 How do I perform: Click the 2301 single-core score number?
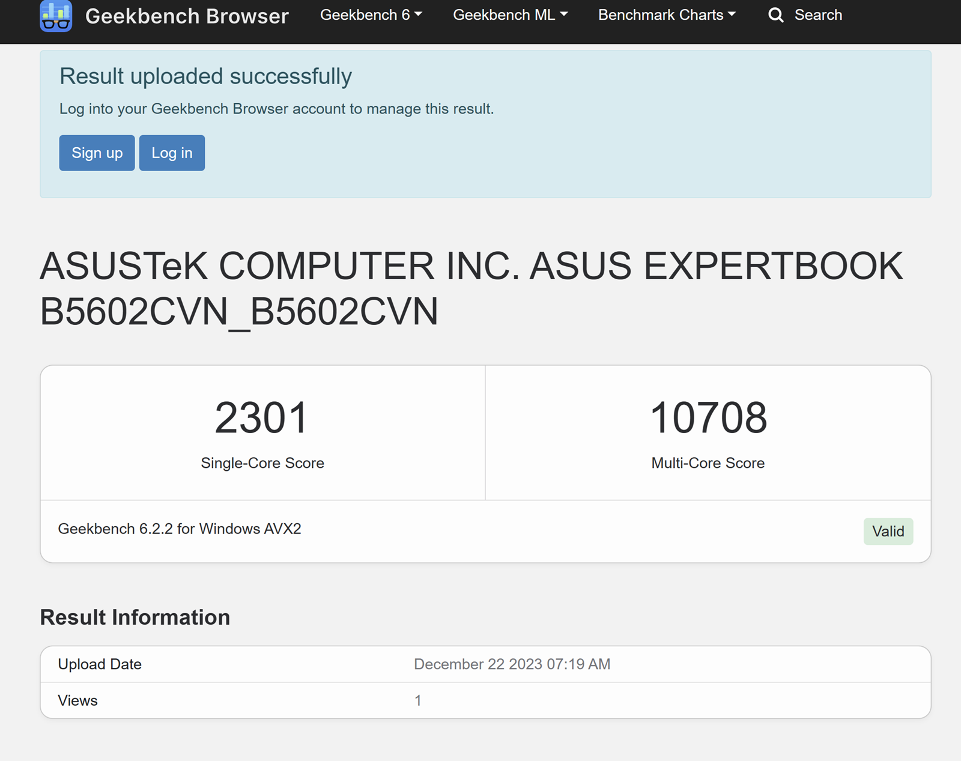point(262,417)
